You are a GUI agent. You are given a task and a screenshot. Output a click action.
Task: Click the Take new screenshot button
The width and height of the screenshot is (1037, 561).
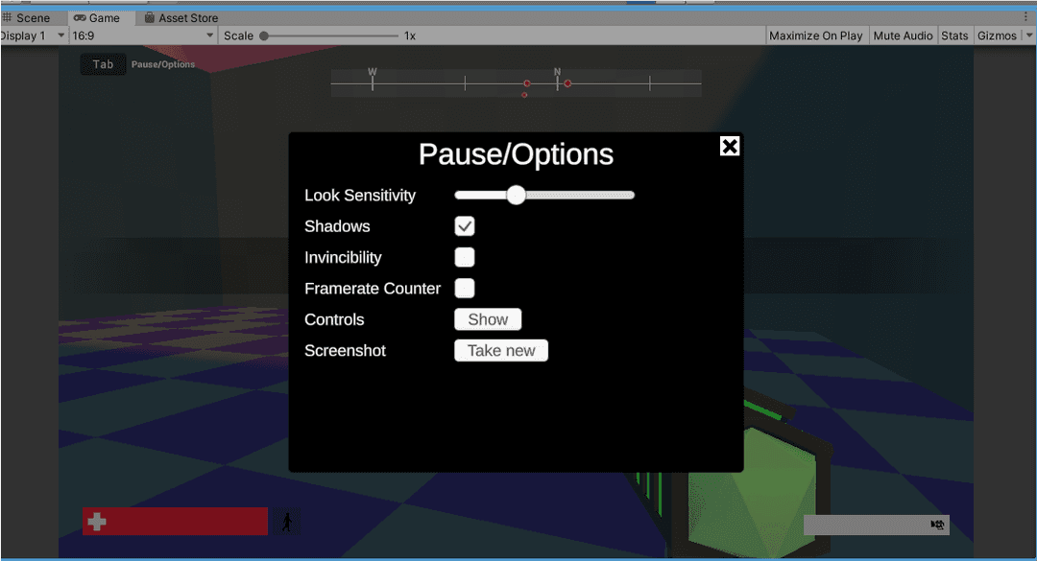tap(500, 350)
